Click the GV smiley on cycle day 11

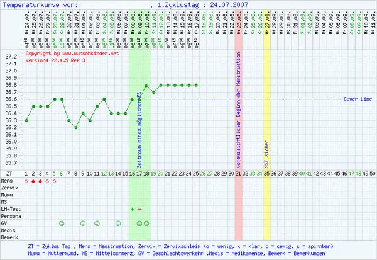pos(97,223)
